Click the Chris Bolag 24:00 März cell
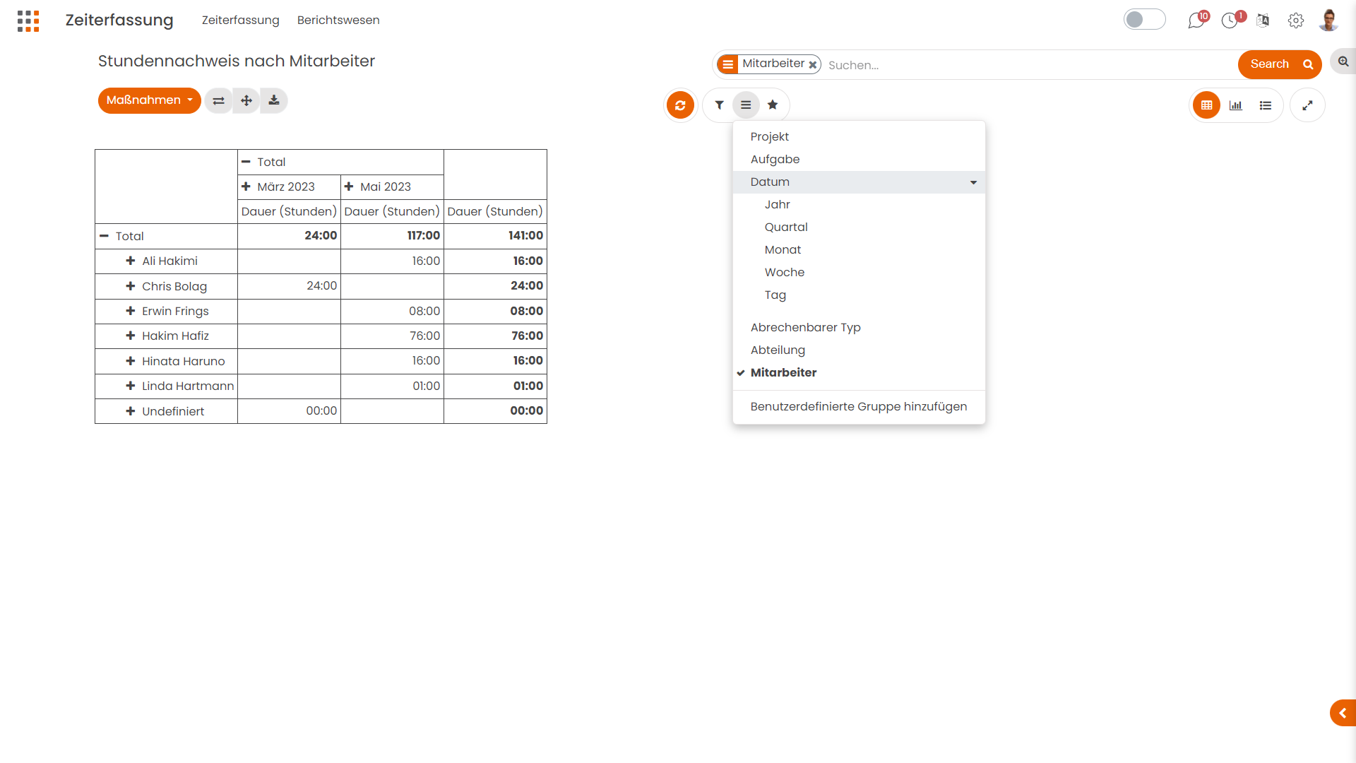The image size is (1356, 763). click(x=289, y=286)
